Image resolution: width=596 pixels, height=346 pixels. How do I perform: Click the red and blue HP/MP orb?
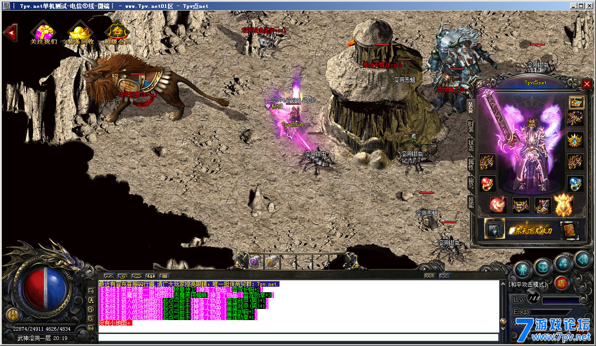coord(46,289)
